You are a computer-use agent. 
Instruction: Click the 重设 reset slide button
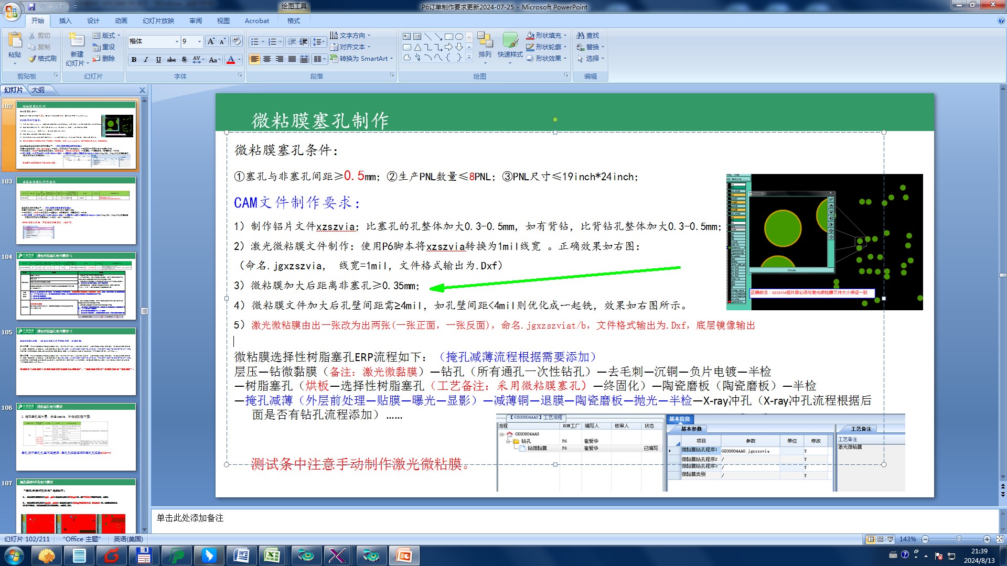tap(104, 47)
